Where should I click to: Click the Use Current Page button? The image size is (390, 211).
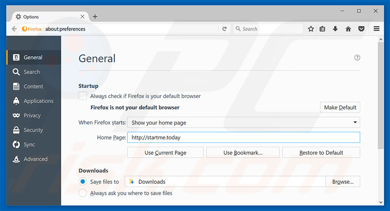pos(165,153)
